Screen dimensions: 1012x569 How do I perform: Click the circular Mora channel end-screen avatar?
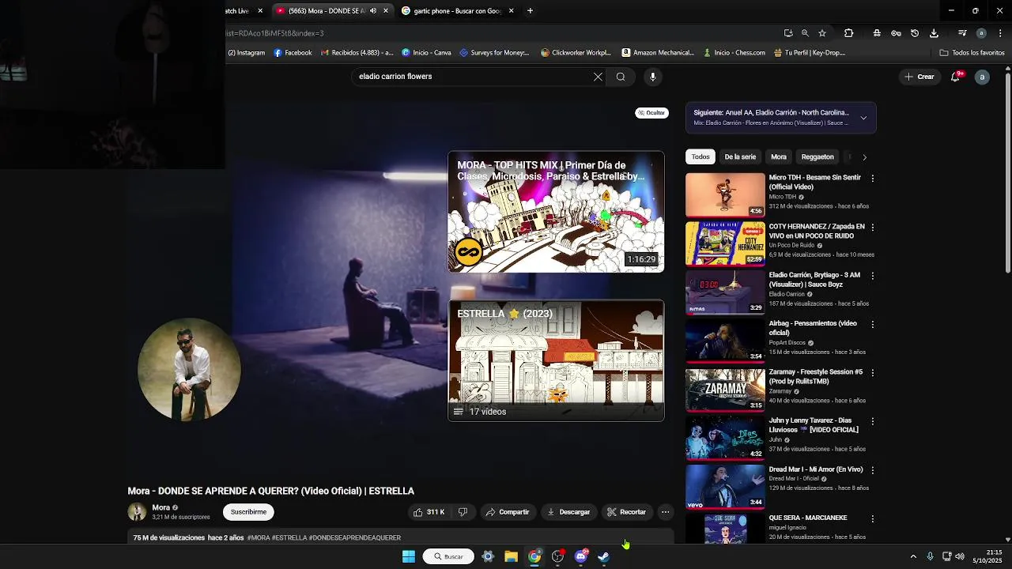189,369
